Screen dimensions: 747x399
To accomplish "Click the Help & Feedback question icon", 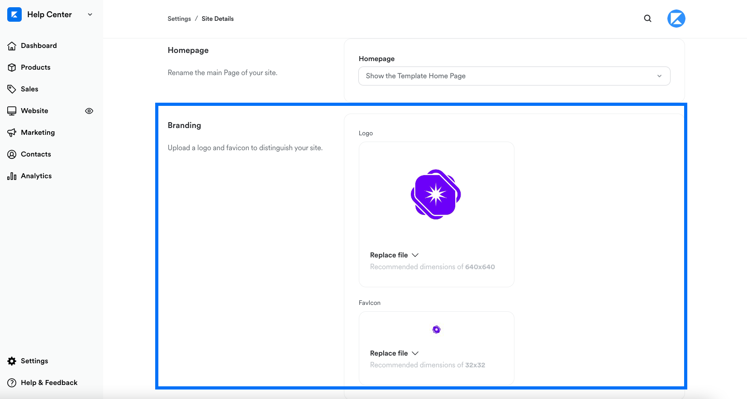I will tap(12, 383).
